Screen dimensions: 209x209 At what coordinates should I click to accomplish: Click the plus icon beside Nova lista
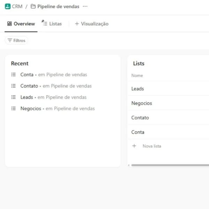tap(134, 146)
